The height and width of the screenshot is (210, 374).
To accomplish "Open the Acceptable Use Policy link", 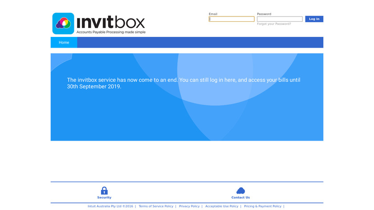I will pos(222,206).
